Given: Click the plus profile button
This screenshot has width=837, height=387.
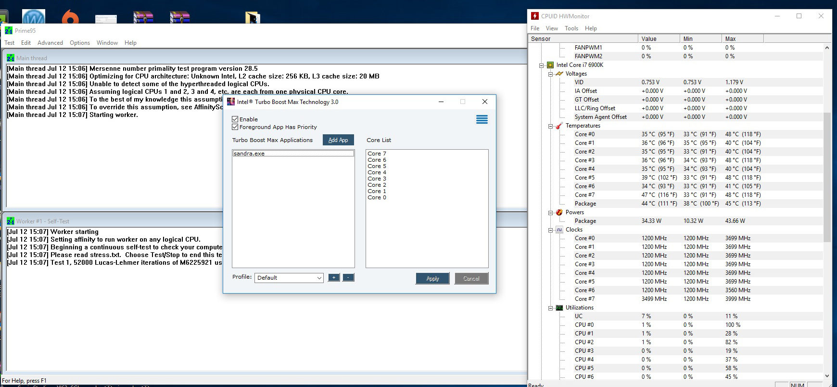Looking at the screenshot, I should [334, 277].
